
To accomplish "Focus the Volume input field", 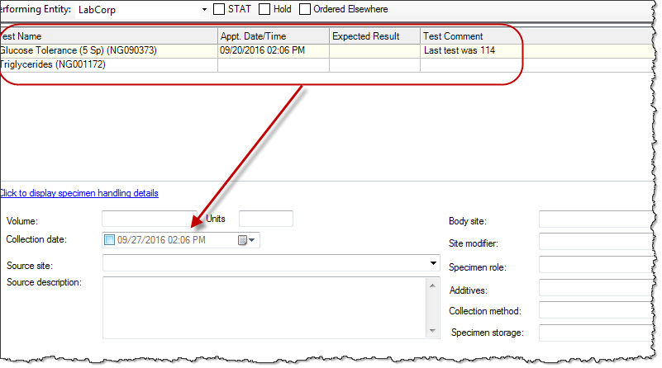I will pos(150,219).
